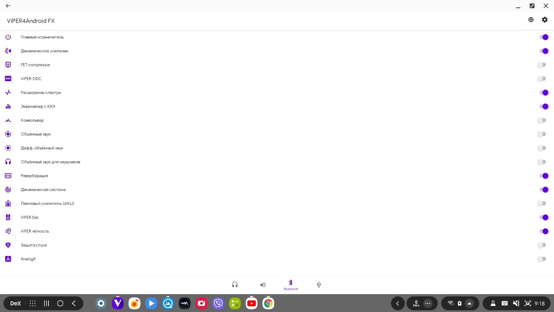Click the Расширение спектра waveform icon
Viewport: 554px width, 312px height.
[8, 93]
